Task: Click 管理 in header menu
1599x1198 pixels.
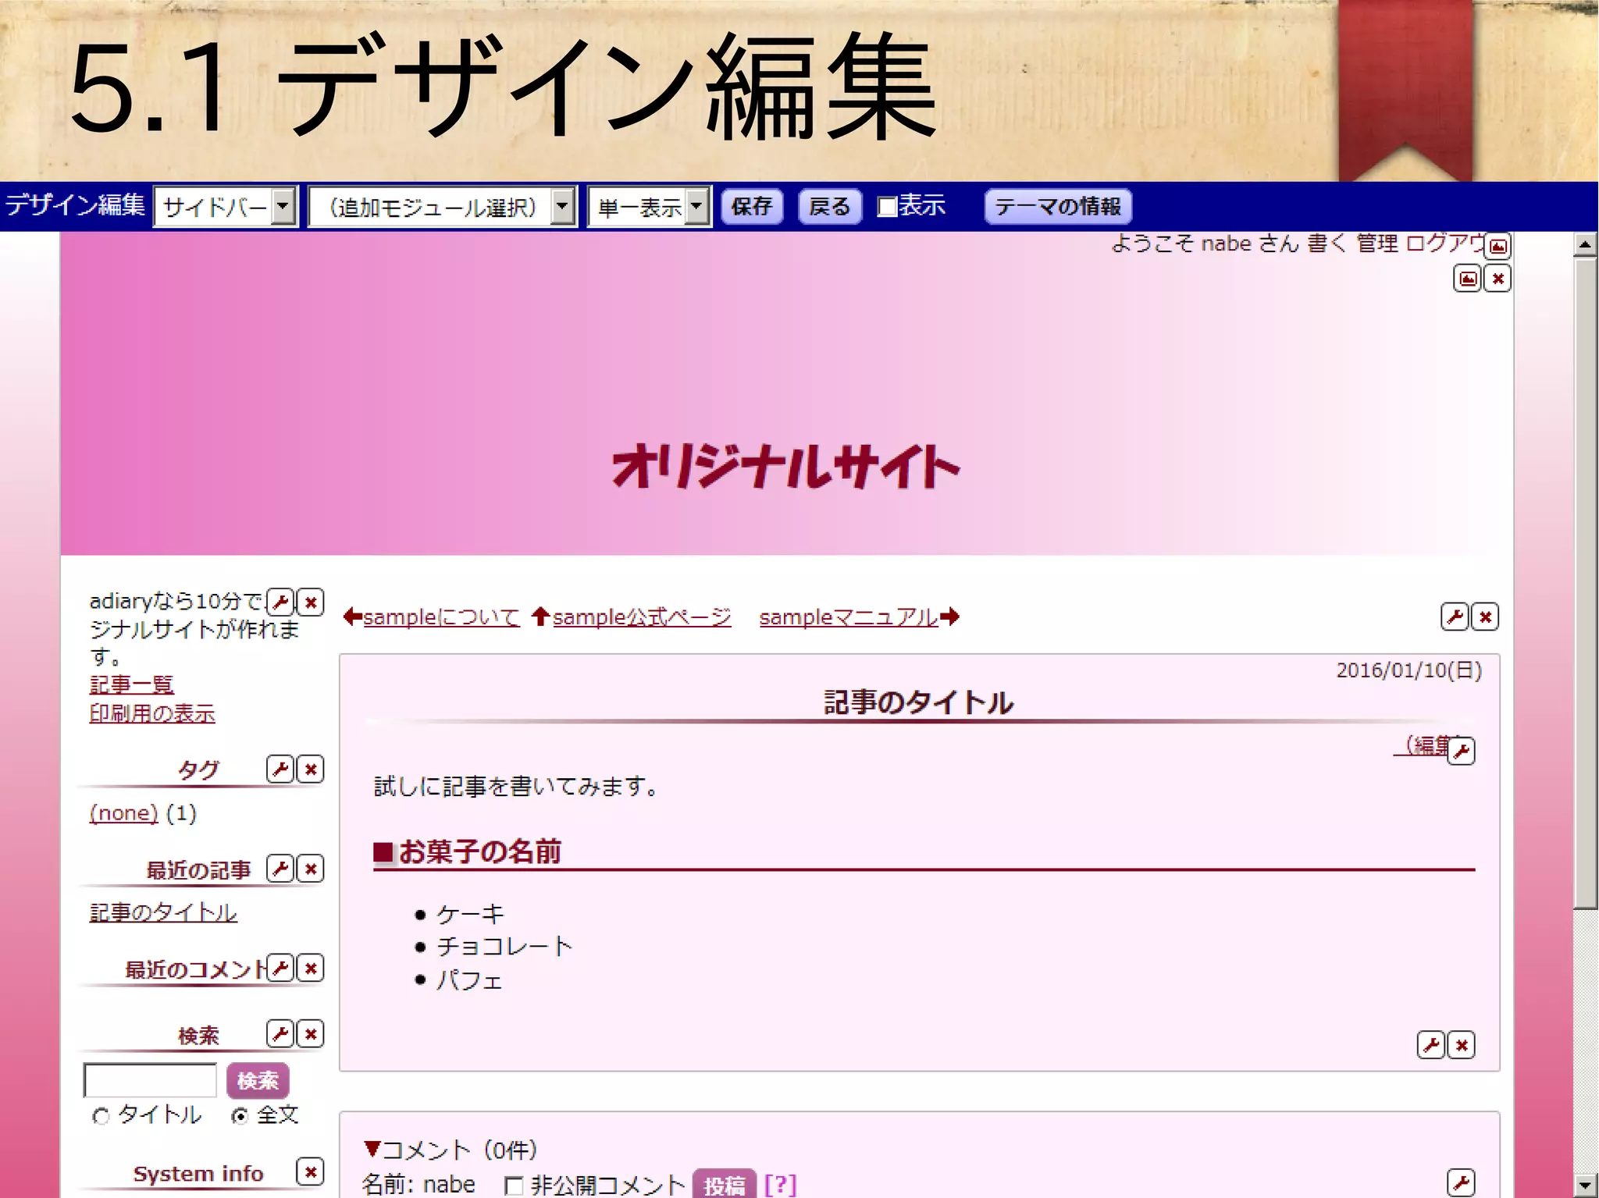Action: pos(1377,244)
